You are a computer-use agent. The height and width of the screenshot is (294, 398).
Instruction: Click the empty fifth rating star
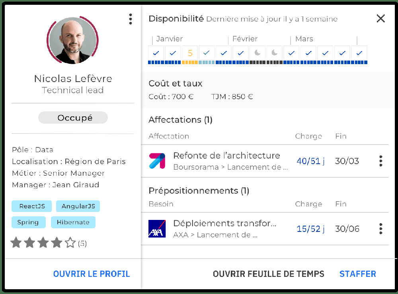pyautogui.click(x=70, y=243)
